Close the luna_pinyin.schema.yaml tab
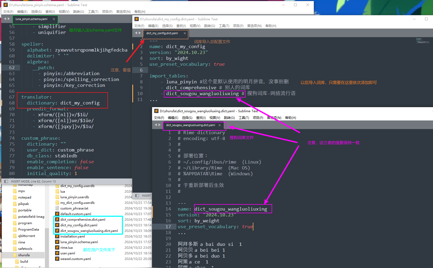The height and width of the screenshot is (268, 433). (54, 19)
